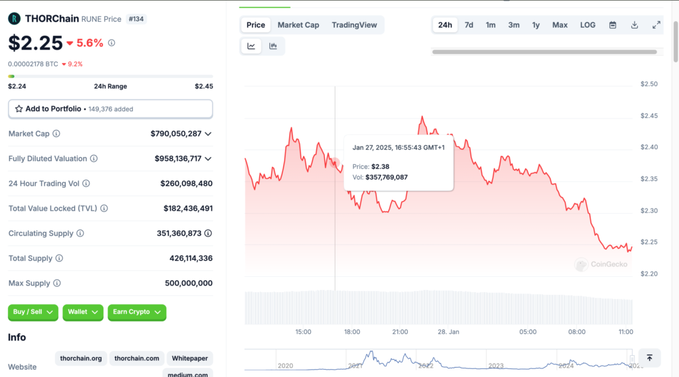Show Total Supply info icon

point(59,258)
